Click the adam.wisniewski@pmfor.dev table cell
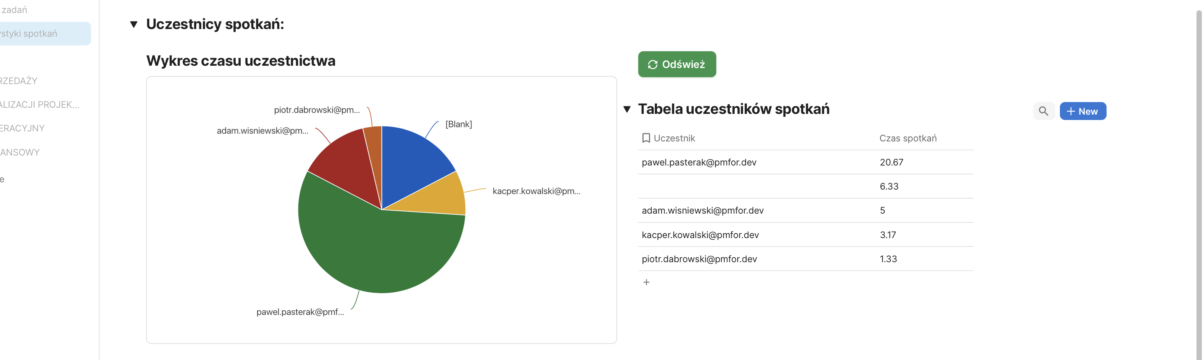Image resolution: width=1203 pixels, height=360 pixels. click(x=703, y=210)
